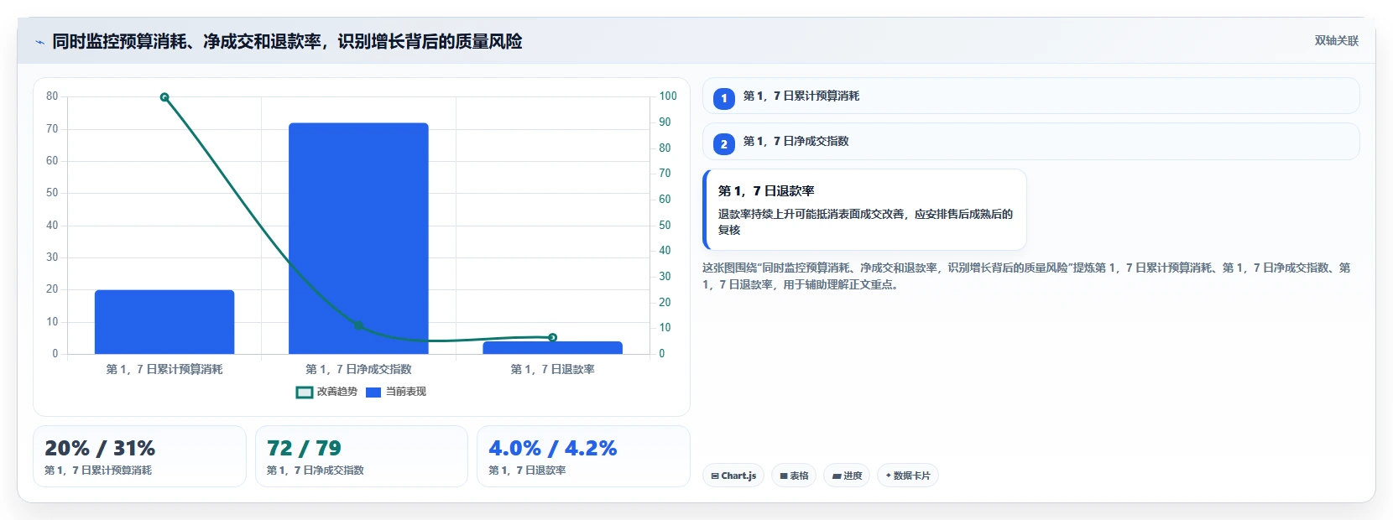1393x520 pixels.
Task: Click the 表格 tag
Action: (x=794, y=476)
